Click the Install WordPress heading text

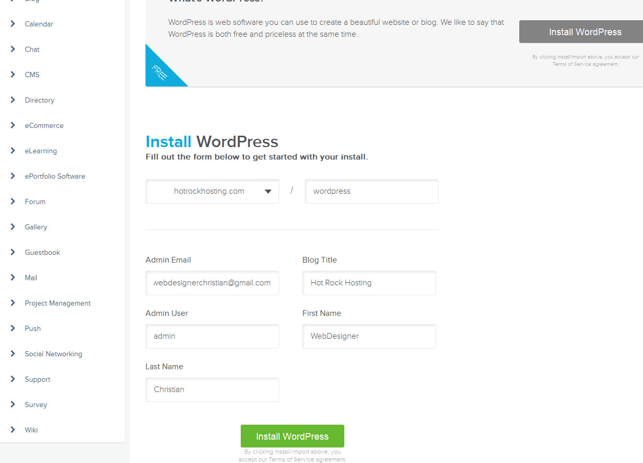(x=212, y=142)
